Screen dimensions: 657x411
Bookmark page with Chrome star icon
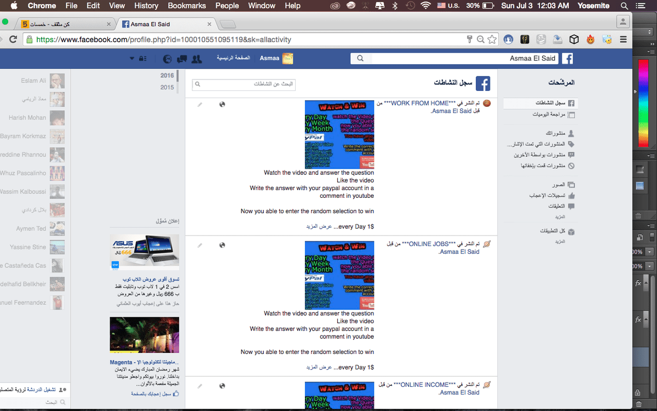(x=492, y=39)
